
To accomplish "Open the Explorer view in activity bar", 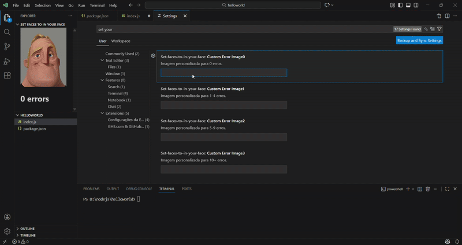I will tap(7, 18).
